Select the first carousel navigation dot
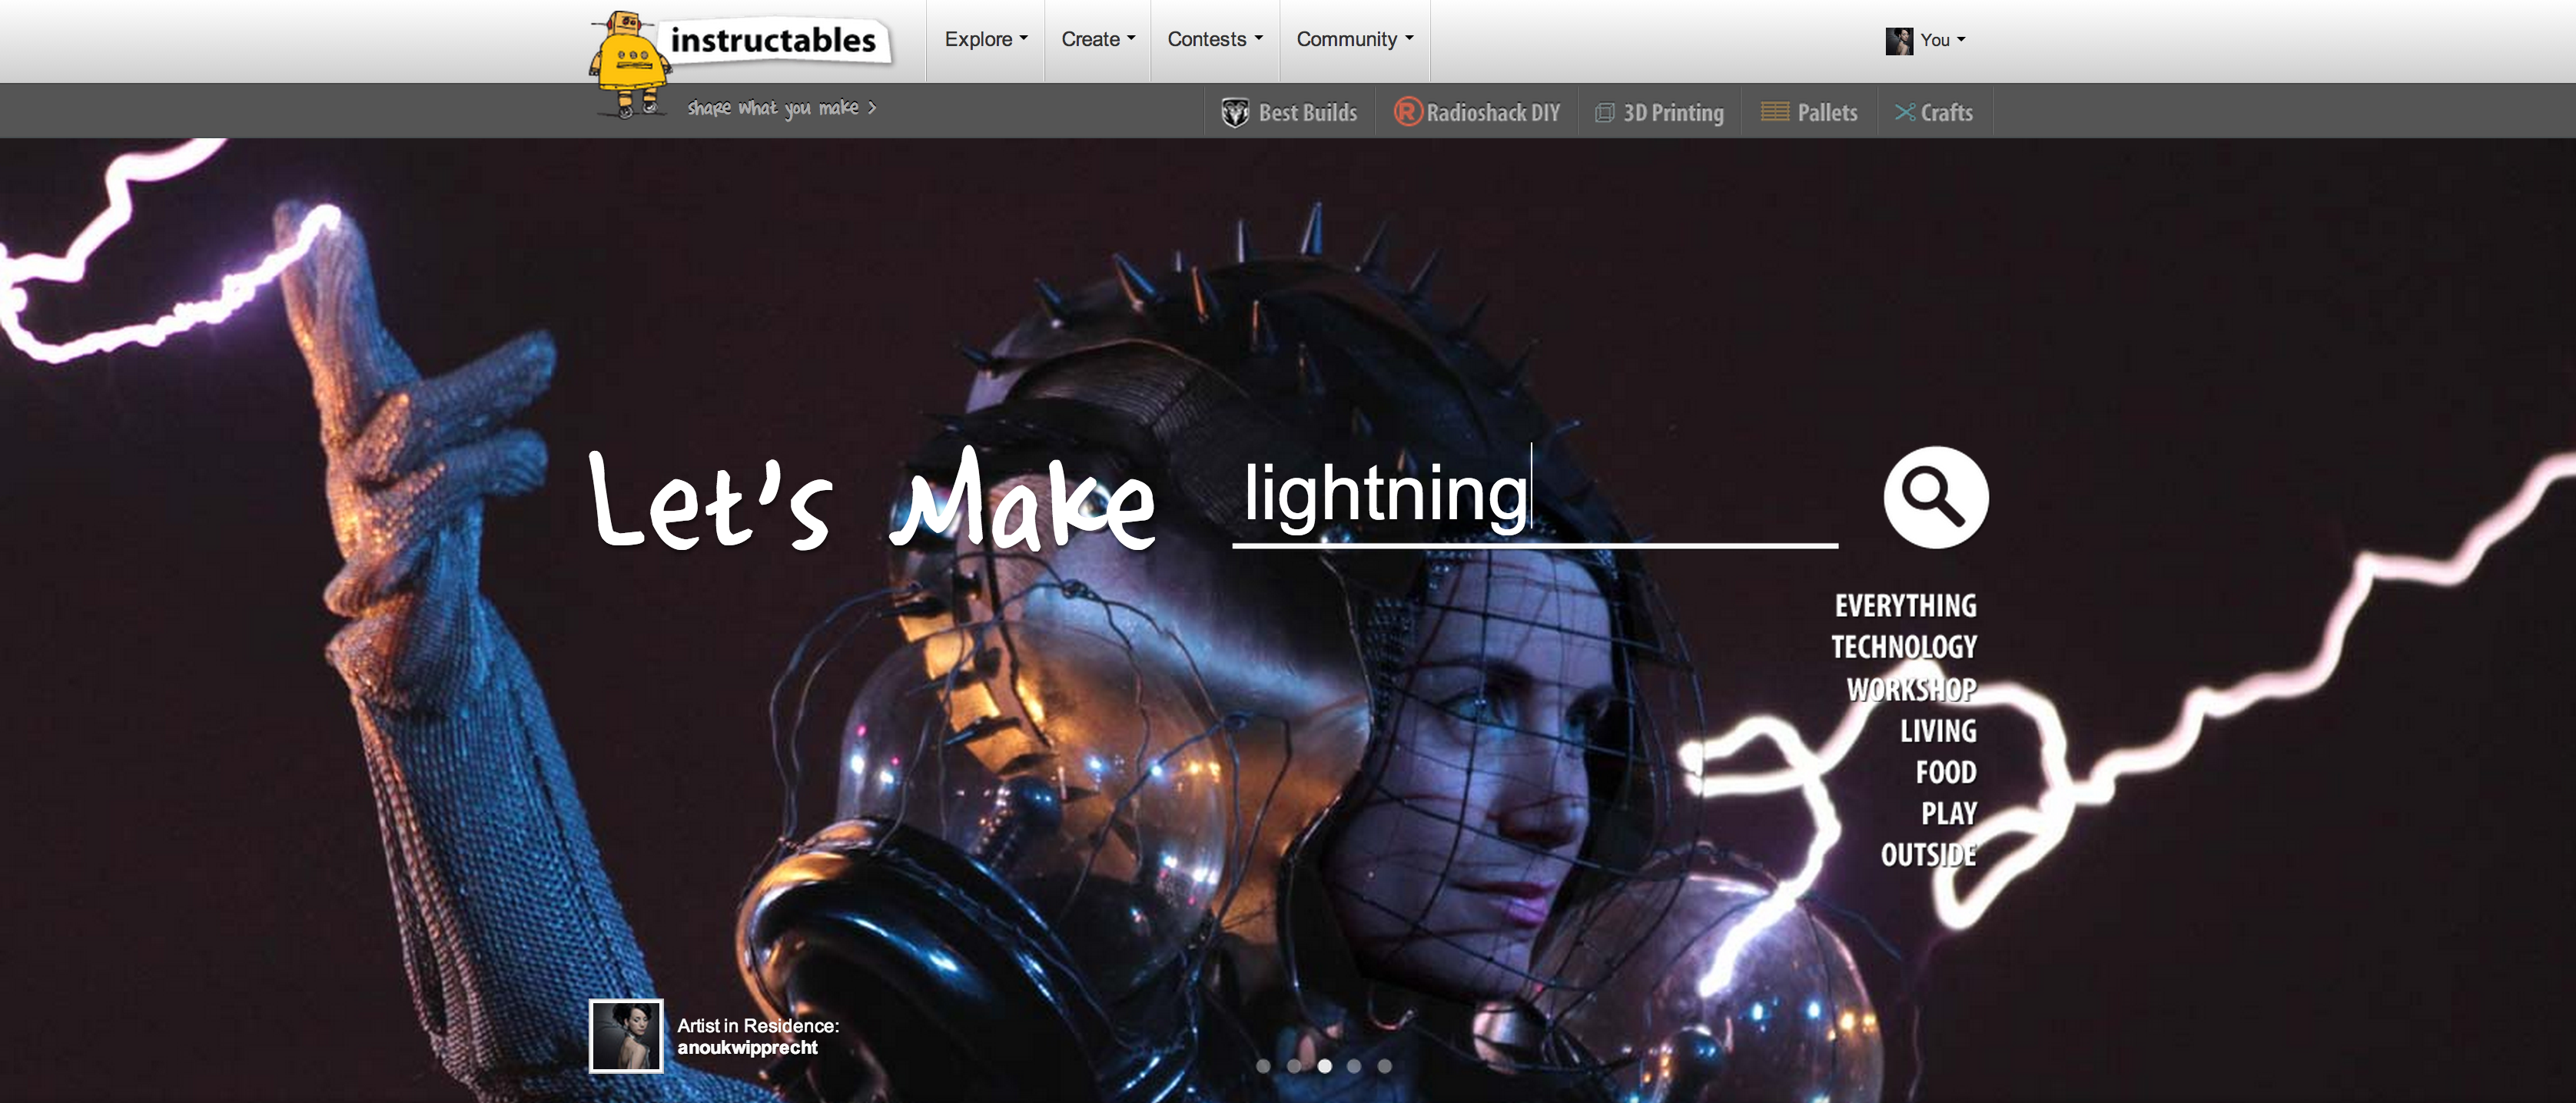The height and width of the screenshot is (1103, 2576). pos(1264,1066)
